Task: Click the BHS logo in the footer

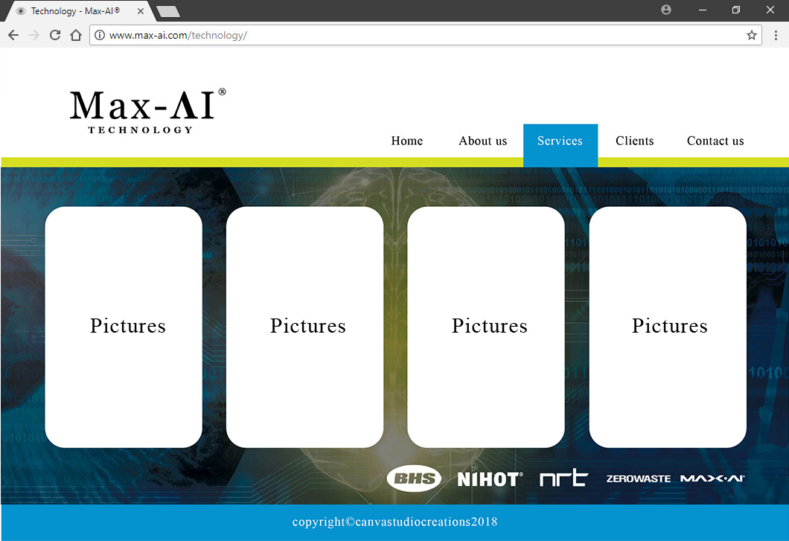Action: 414,478
